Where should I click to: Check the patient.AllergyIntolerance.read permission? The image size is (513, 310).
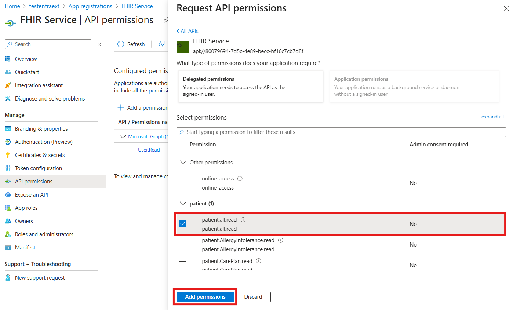[182, 244]
